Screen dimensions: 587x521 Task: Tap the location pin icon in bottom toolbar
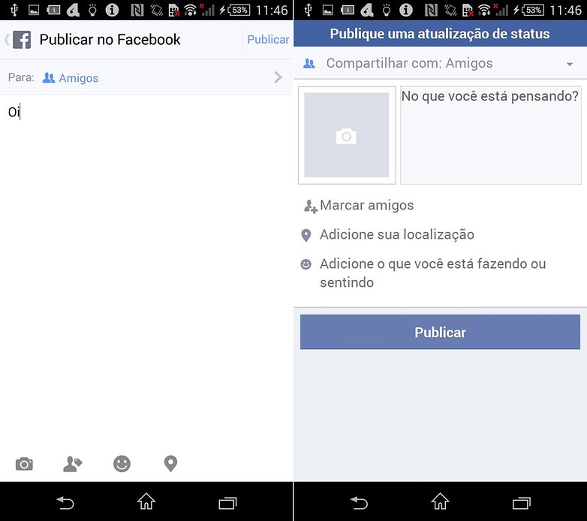pos(170,464)
